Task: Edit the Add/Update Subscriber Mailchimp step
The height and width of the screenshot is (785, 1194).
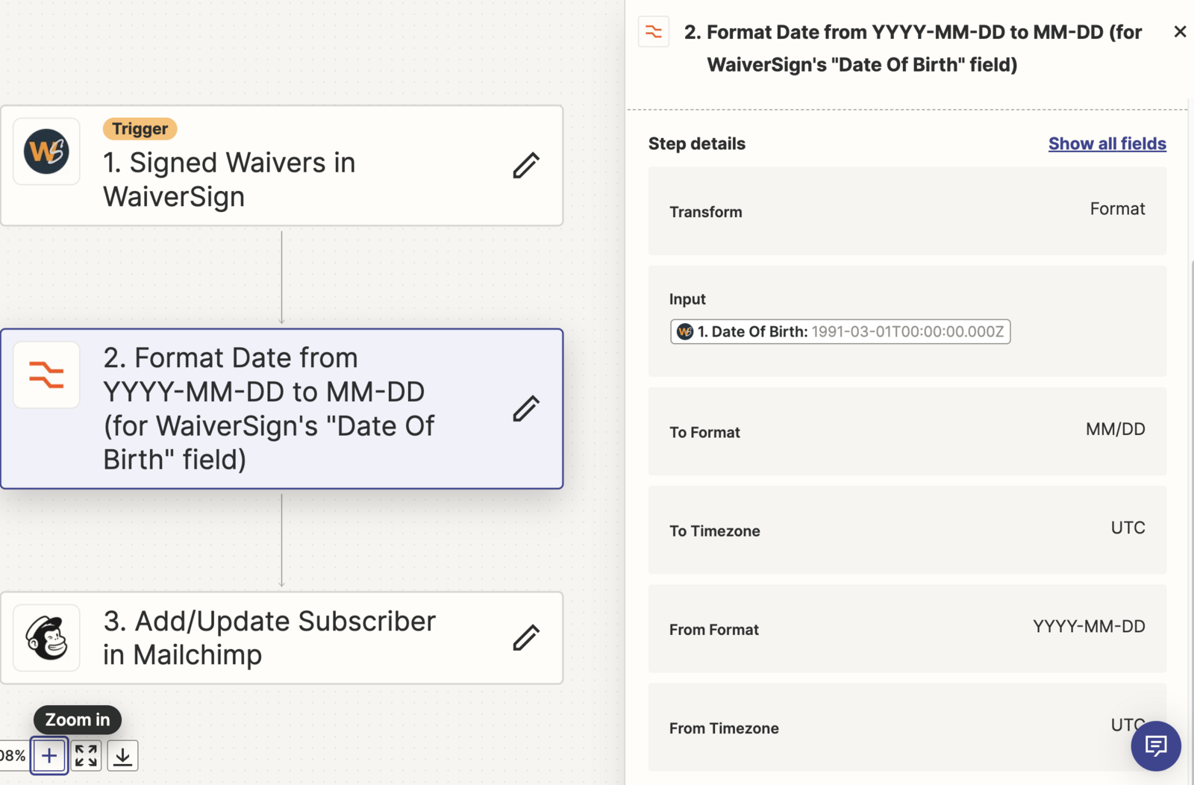Action: coord(526,637)
